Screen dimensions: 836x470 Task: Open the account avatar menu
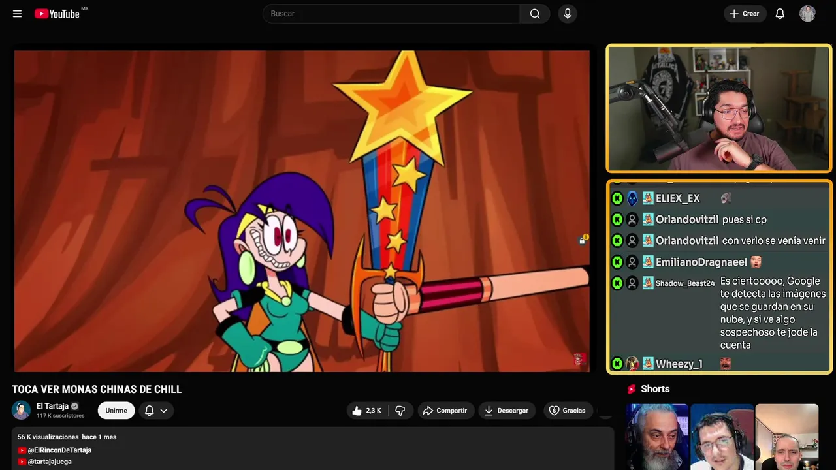pos(807,14)
